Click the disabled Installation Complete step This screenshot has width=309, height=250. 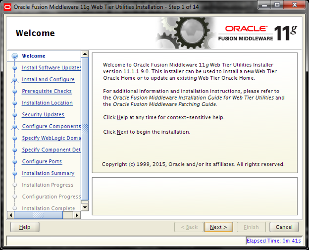[49, 208]
